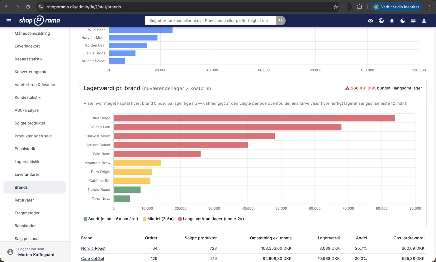This screenshot has height=262, width=436.
Task: Click the Wild Bean blue bar in top chart
Action: (140, 30)
